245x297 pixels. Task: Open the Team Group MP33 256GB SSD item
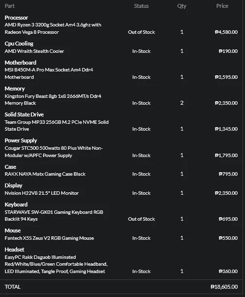click(57, 126)
